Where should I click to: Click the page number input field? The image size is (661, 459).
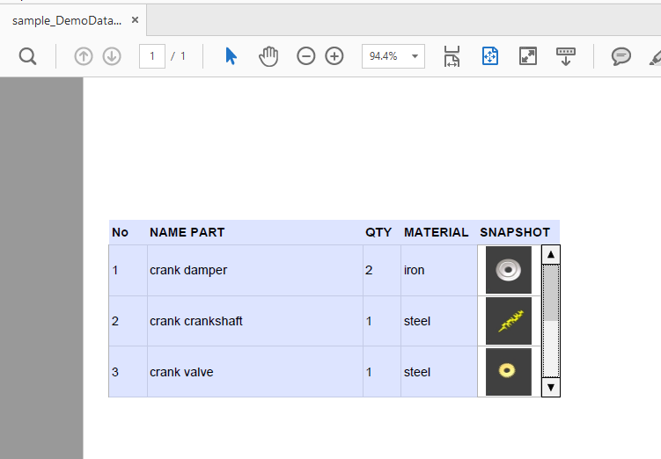151,56
